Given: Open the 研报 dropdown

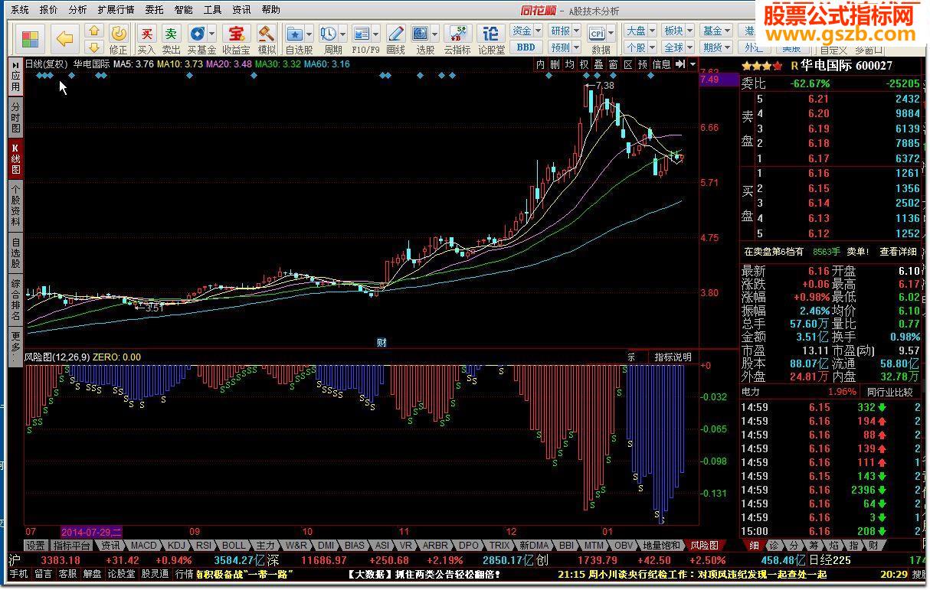Looking at the screenshot, I should click(x=565, y=31).
